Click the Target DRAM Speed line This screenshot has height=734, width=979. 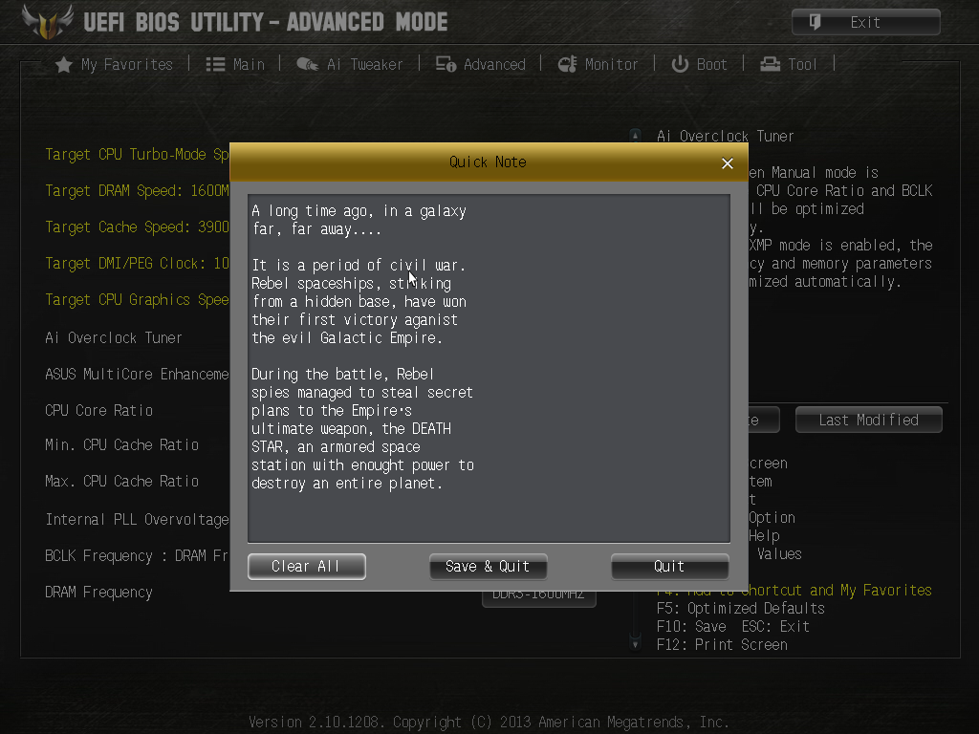tap(137, 190)
